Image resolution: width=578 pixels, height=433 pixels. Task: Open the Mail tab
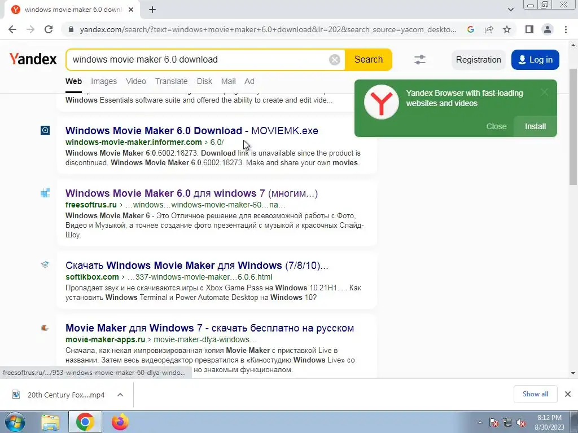(228, 81)
